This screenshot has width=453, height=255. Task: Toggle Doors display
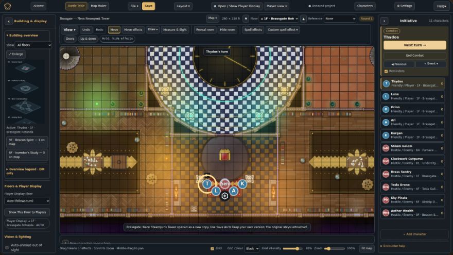pyautogui.click(x=70, y=39)
